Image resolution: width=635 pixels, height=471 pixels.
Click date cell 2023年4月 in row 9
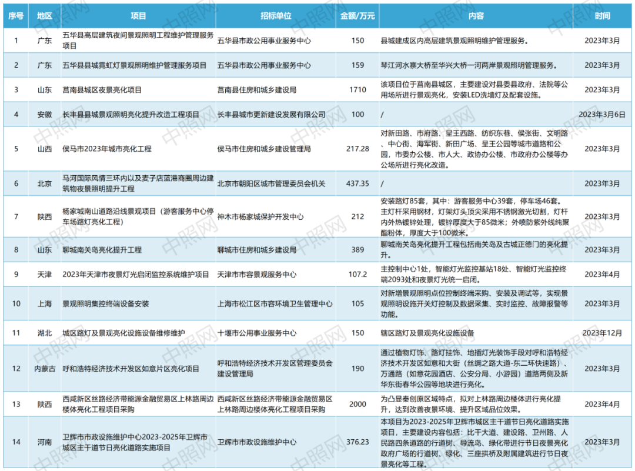pyautogui.click(x=602, y=275)
